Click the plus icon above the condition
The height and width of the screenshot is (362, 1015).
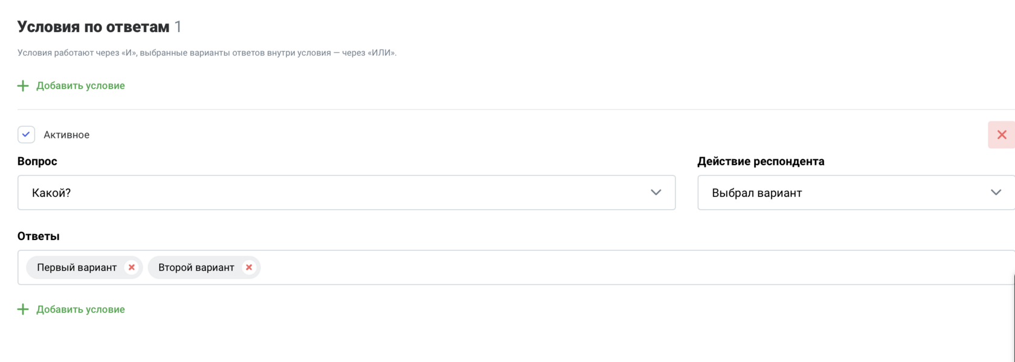coord(23,86)
